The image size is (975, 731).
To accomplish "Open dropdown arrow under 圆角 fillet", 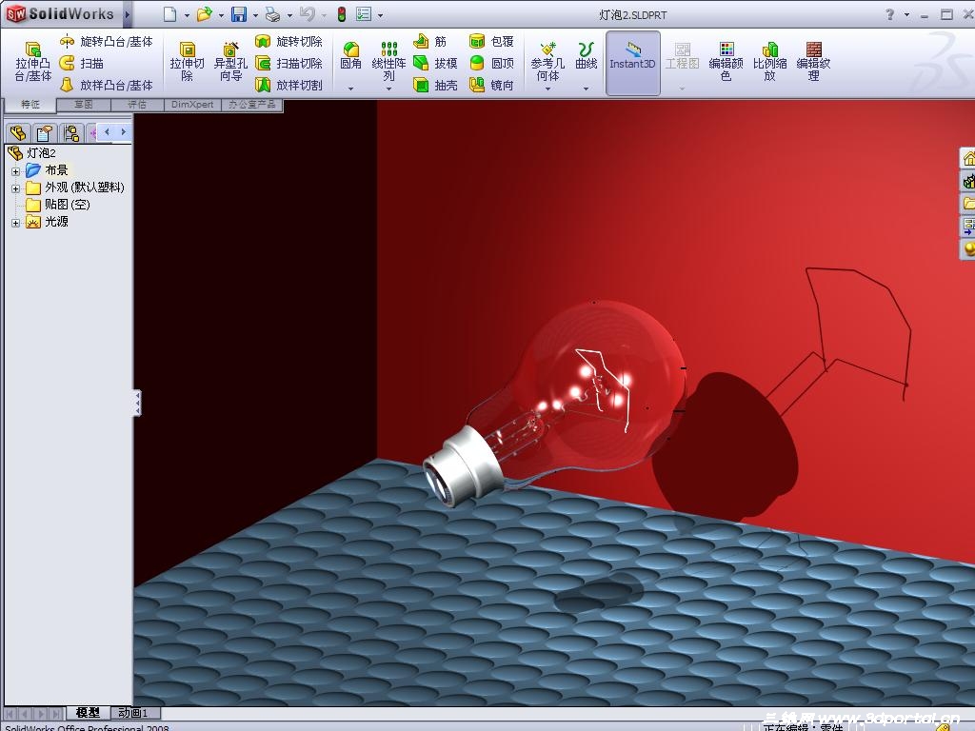I will click(x=350, y=89).
